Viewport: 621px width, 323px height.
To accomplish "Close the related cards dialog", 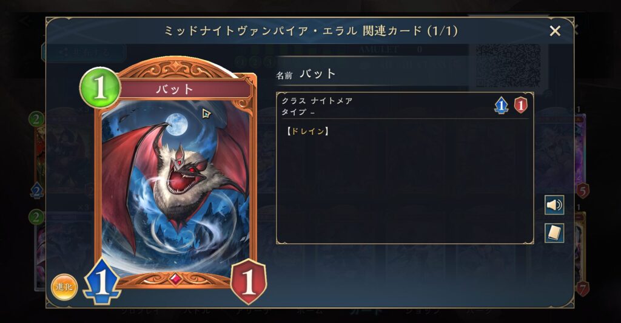I will tap(555, 31).
